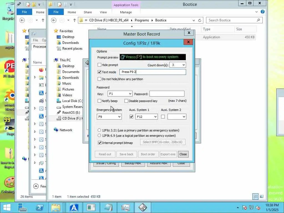
Task: Switch to details view layout icon
Action: (255, 197)
